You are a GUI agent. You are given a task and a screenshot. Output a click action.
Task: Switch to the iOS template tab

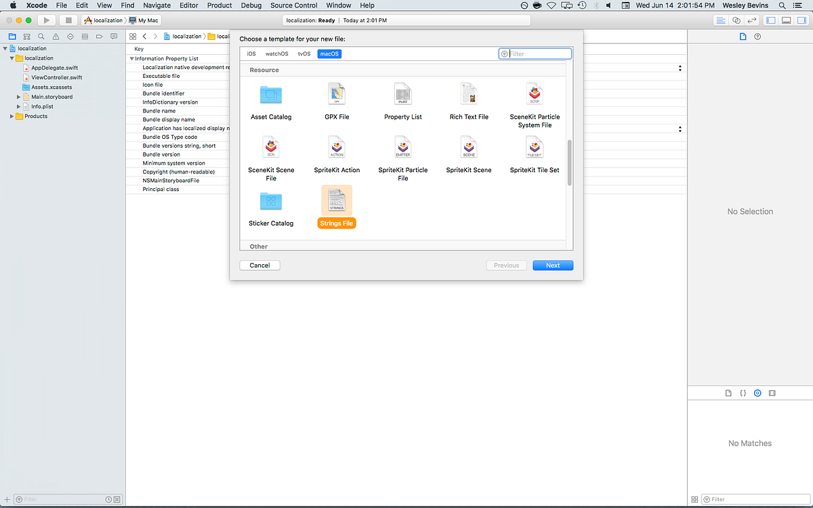[251, 53]
